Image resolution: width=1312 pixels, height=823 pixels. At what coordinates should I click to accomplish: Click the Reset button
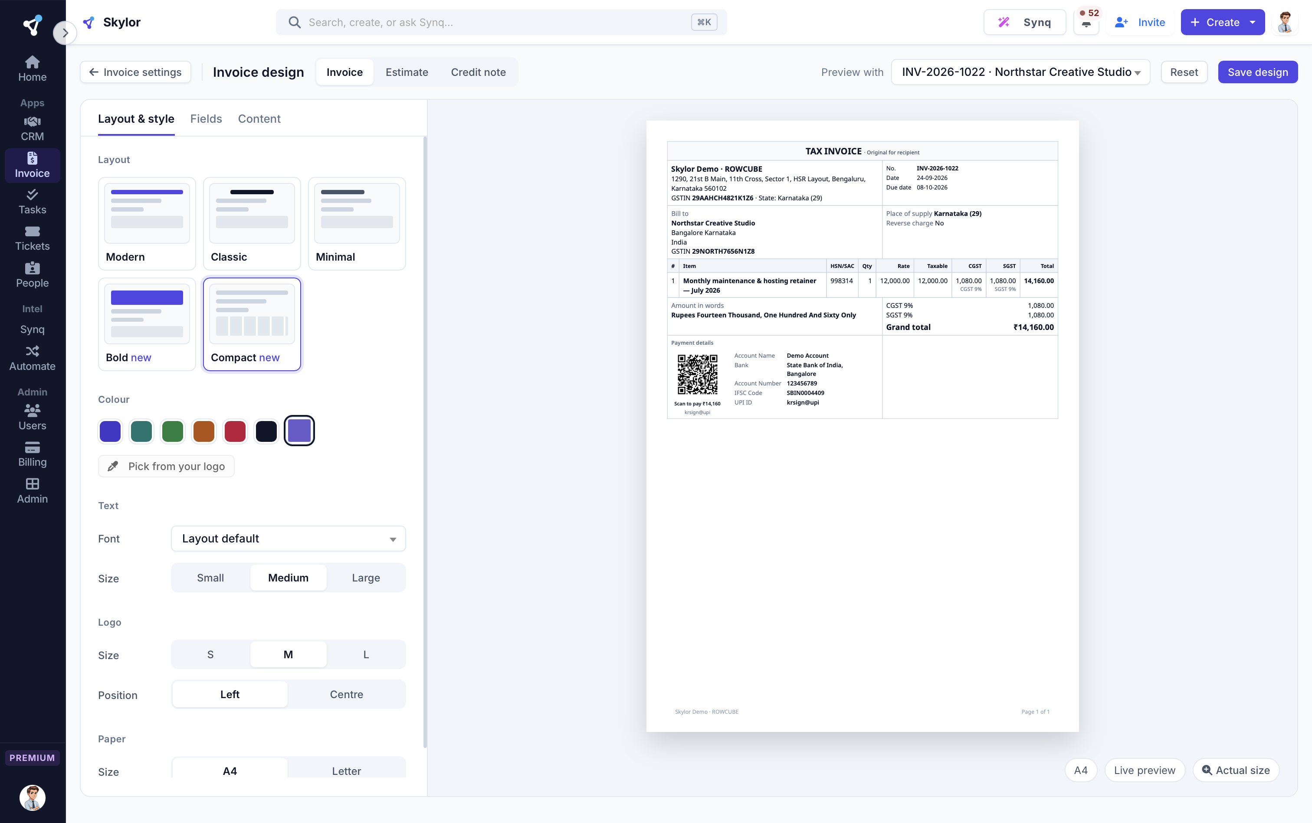1184,72
